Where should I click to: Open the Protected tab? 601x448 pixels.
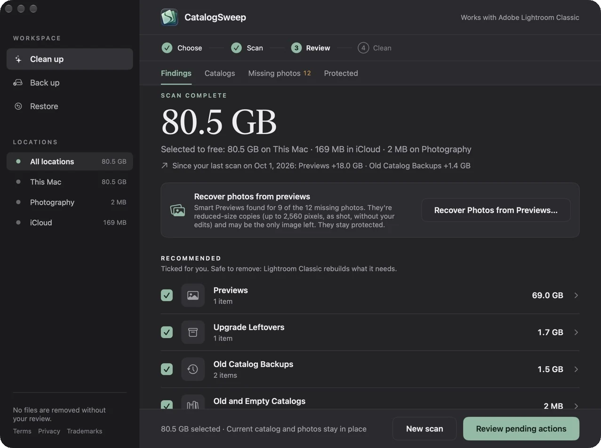(x=341, y=73)
